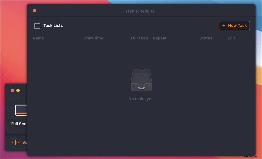Click the Task Lists heading text
Screen dimensions: 262x159
pos(53,26)
